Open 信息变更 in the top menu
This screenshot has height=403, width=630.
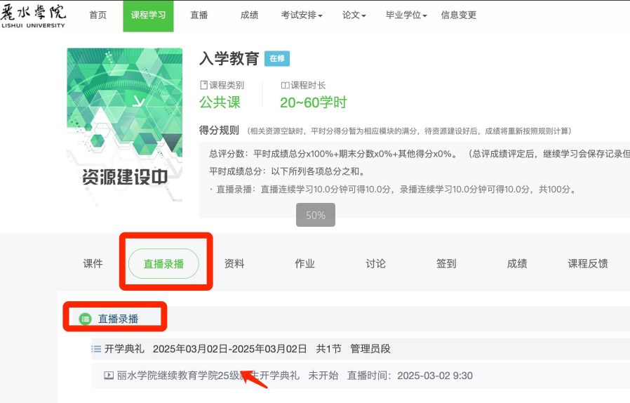tap(459, 15)
